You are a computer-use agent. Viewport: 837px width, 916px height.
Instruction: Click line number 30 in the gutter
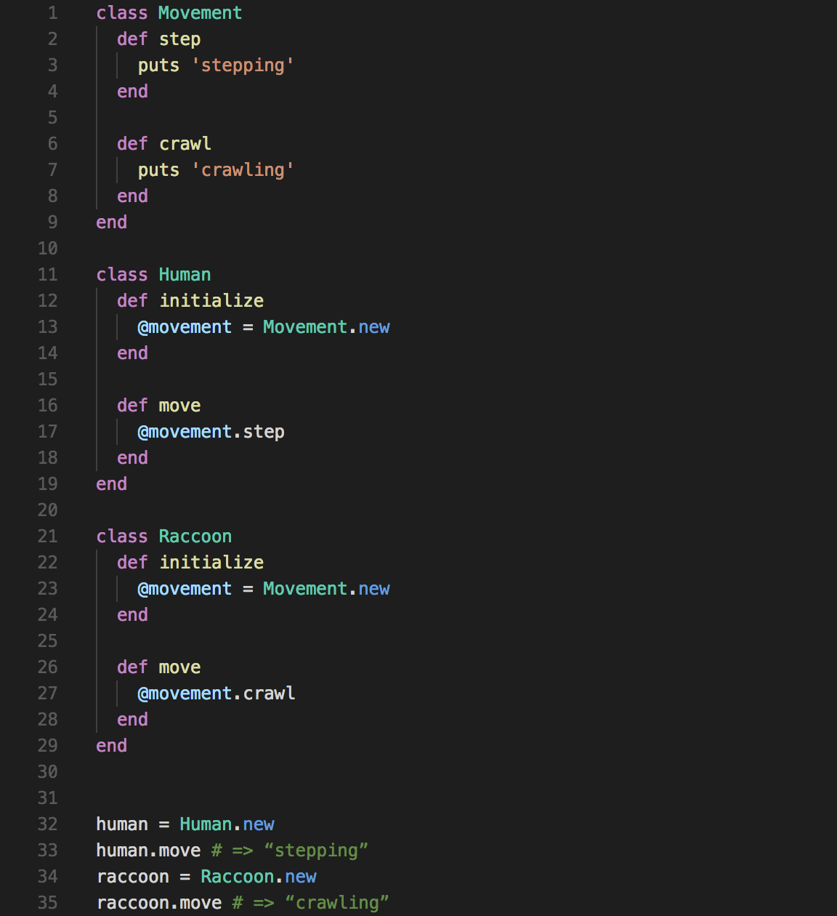47,772
